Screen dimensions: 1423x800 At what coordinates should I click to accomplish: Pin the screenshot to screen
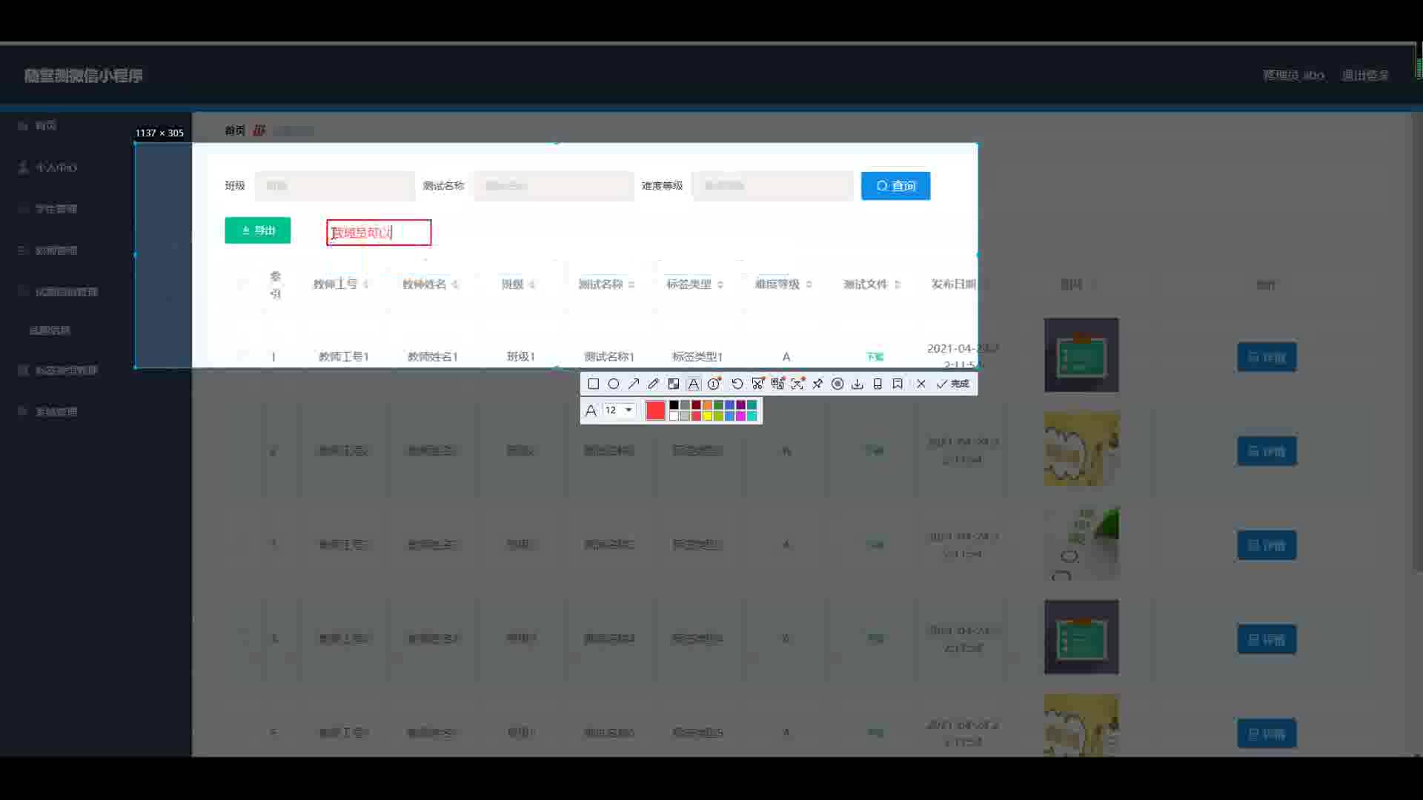tap(817, 384)
